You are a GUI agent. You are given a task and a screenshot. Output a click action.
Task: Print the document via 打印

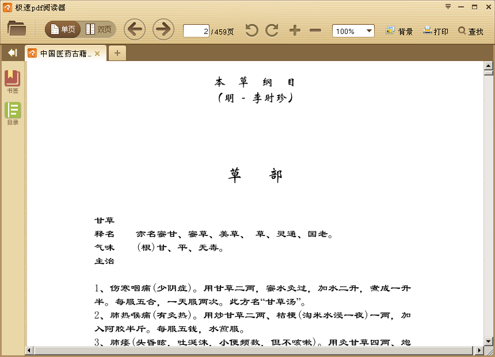[x=435, y=31]
